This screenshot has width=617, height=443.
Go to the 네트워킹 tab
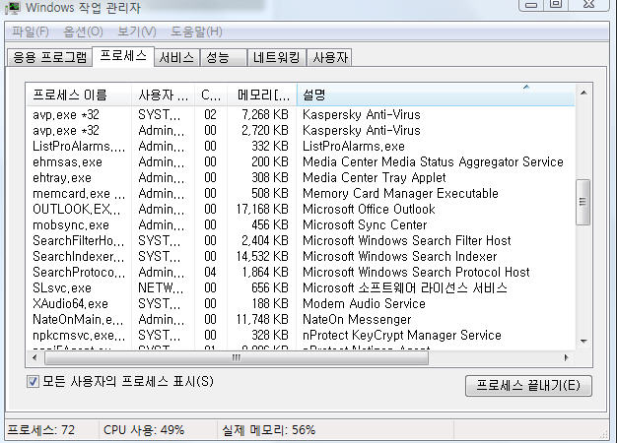276,57
